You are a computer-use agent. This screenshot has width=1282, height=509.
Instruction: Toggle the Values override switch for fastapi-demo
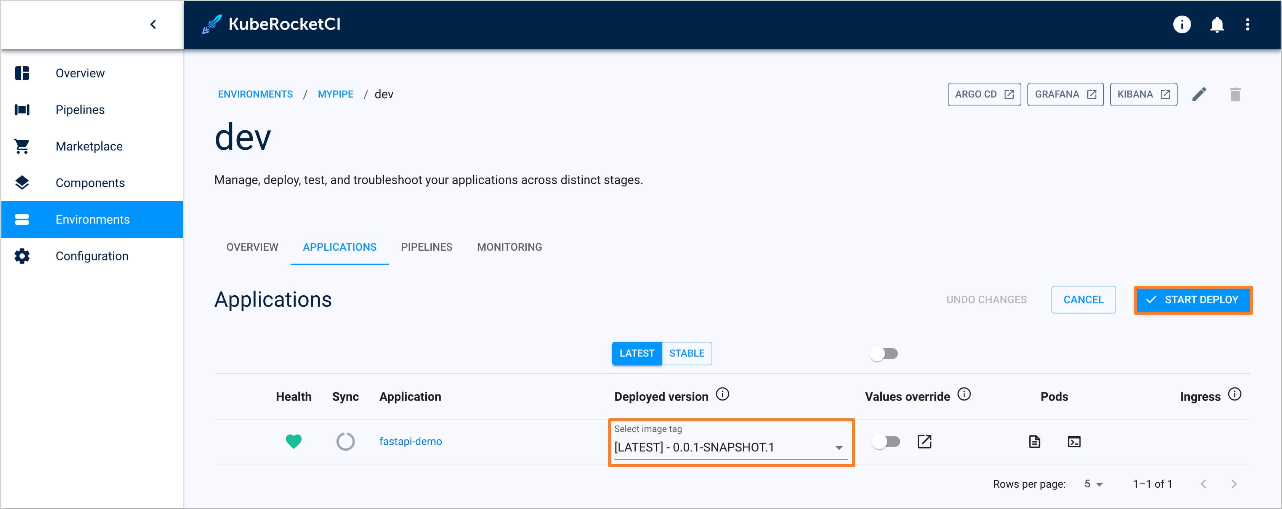coord(885,441)
